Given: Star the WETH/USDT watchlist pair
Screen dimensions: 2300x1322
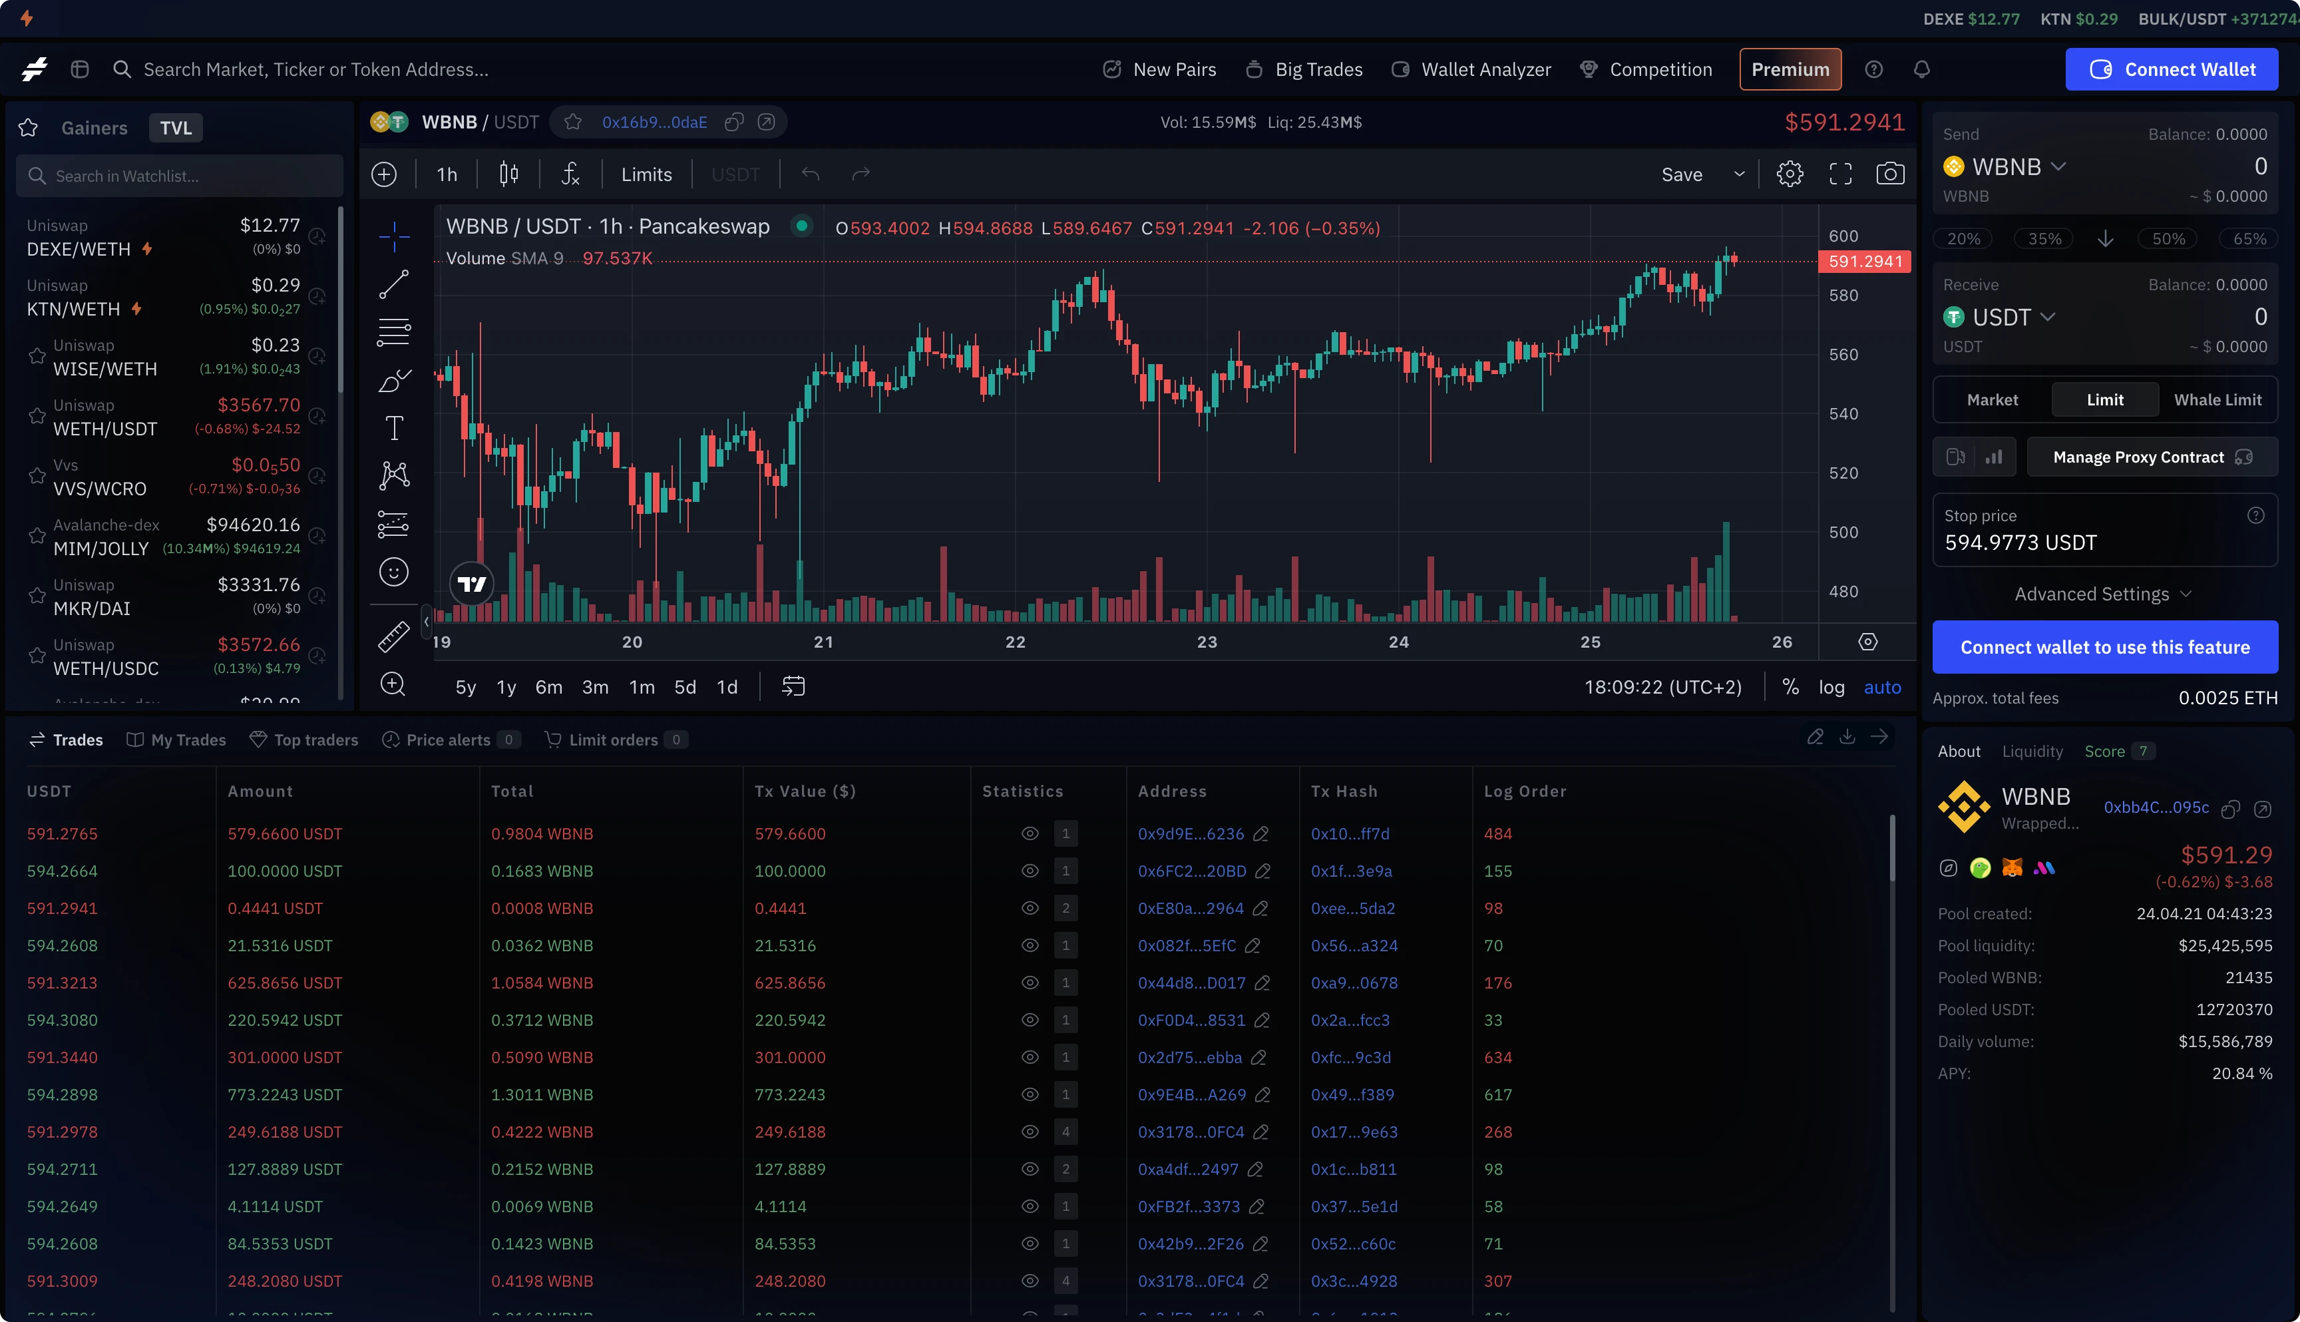Looking at the screenshot, I should [37, 416].
